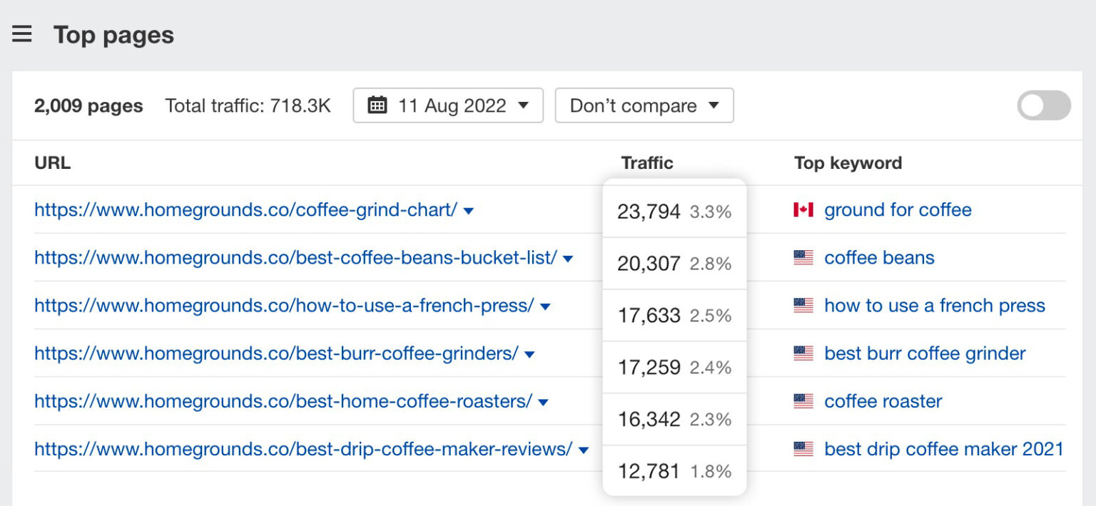Expand the arrow next to the coffee-grind-chart URL
The height and width of the screenshot is (506, 1096).
coord(469,211)
